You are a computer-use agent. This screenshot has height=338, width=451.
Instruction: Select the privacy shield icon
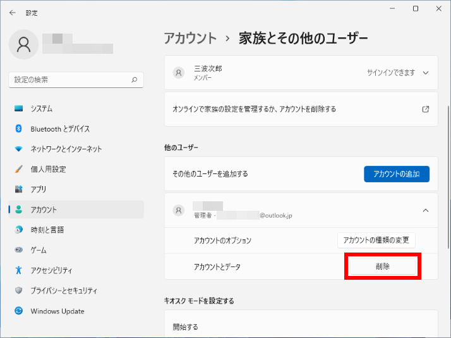pyautogui.click(x=19, y=290)
